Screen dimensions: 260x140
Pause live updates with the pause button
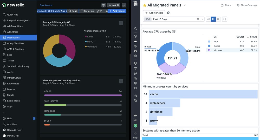point(213,19)
